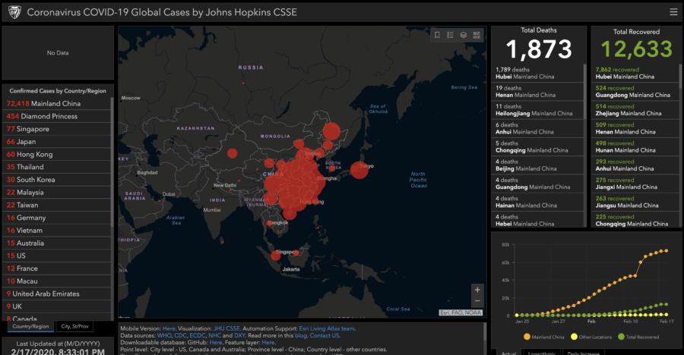Switch to the Country/Region tab
684x355 pixels.
(30, 326)
